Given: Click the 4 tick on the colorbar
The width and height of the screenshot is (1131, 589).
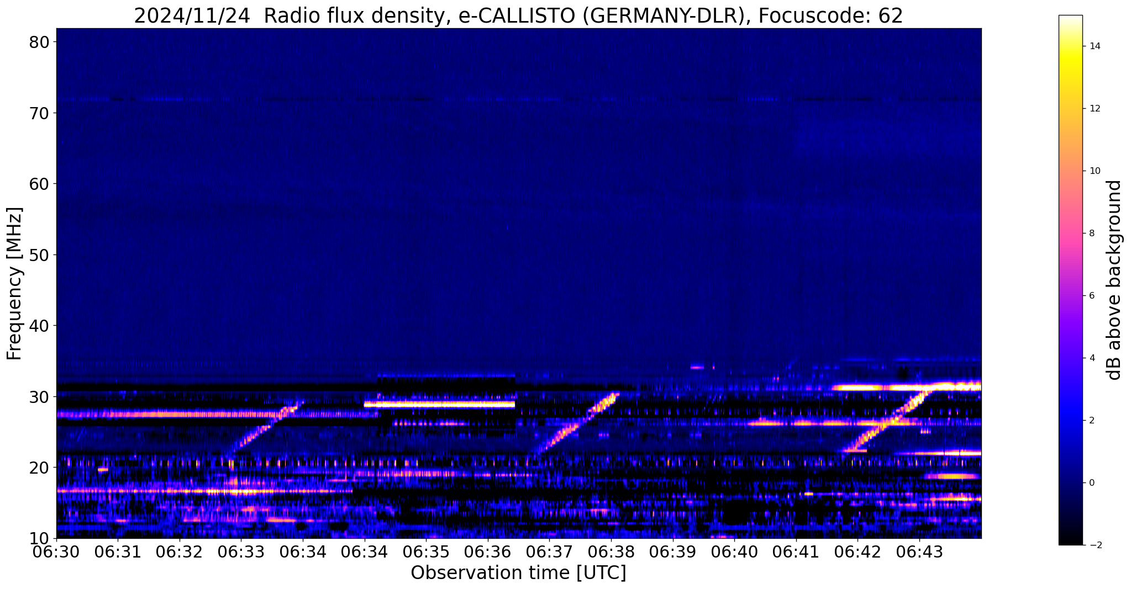Looking at the screenshot, I should (x=1091, y=358).
